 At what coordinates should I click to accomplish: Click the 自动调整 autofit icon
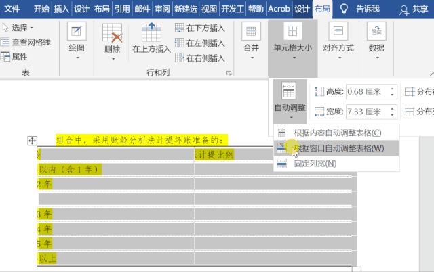point(289,91)
